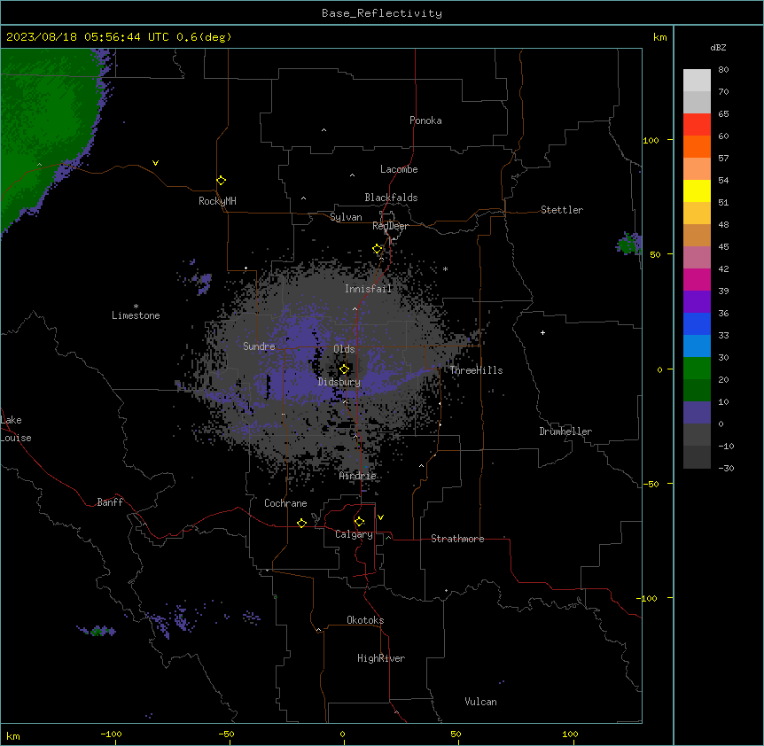The image size is (764, 746).
Task: Click the yellow V marker west of RockyMH
Action: [155, 163]
